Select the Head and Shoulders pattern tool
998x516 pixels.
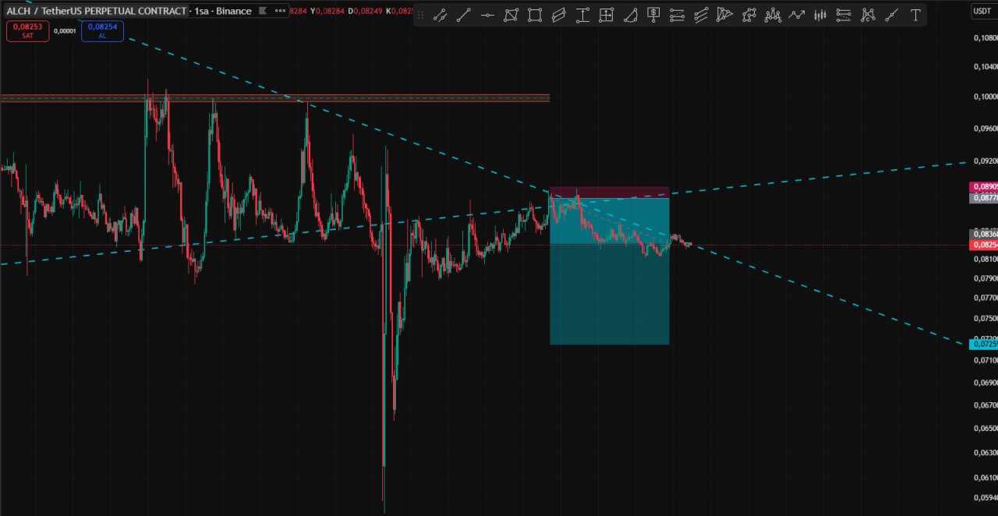pos(773,15)
